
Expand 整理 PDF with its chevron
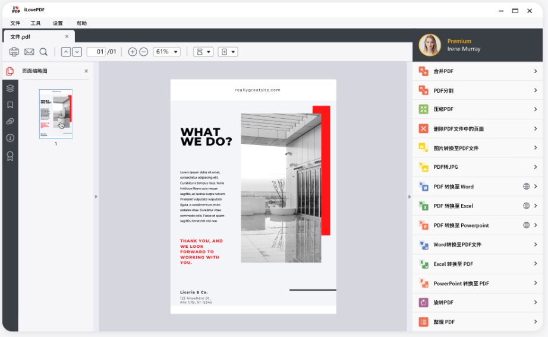tap(536, 322)
